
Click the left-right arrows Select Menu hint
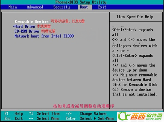click(x=44, y=118)
